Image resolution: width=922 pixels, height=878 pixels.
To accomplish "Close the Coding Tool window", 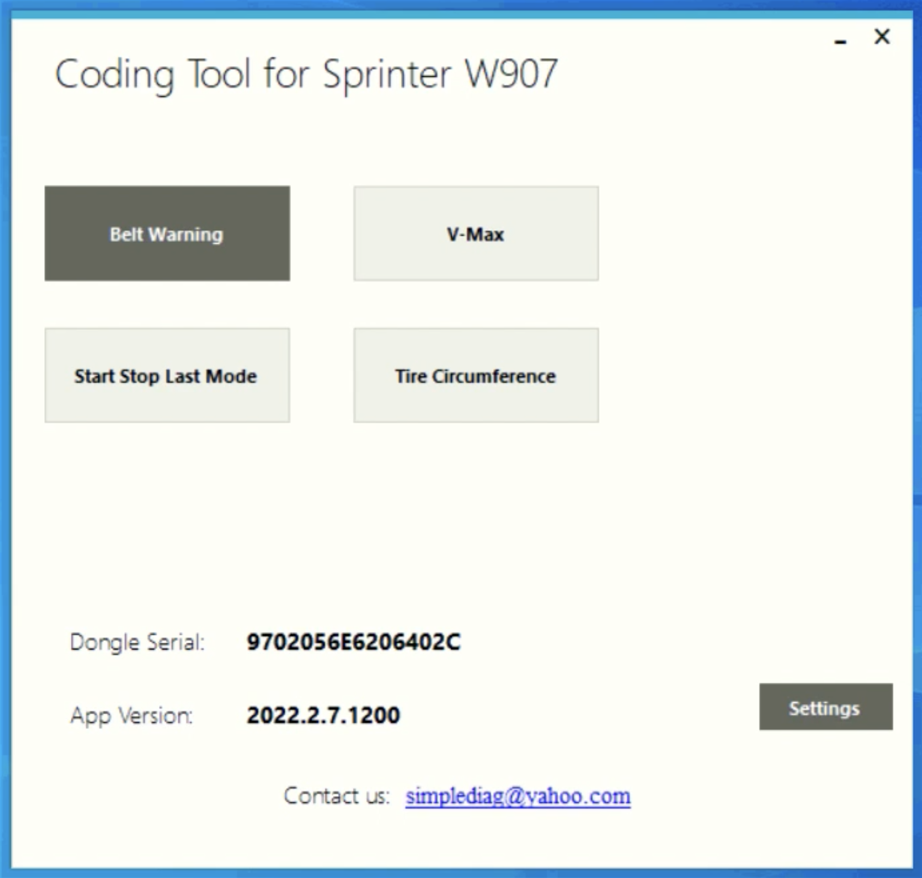I will (882, 37).
